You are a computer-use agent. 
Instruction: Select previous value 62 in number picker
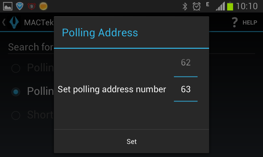coord(186,62)
